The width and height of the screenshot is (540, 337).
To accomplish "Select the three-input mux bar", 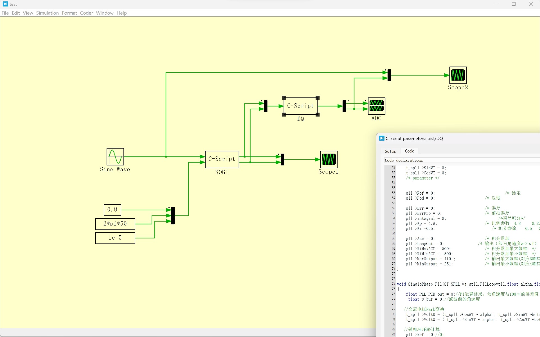I will coord(173,216).
